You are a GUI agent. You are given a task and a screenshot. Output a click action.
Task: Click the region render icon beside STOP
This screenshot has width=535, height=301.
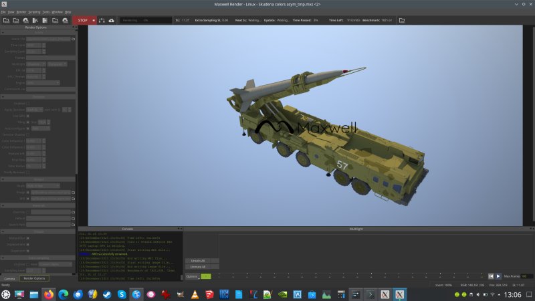[101, 21]
